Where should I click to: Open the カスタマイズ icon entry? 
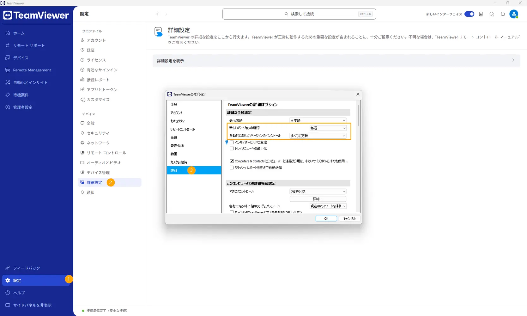(x=83, y=100)
